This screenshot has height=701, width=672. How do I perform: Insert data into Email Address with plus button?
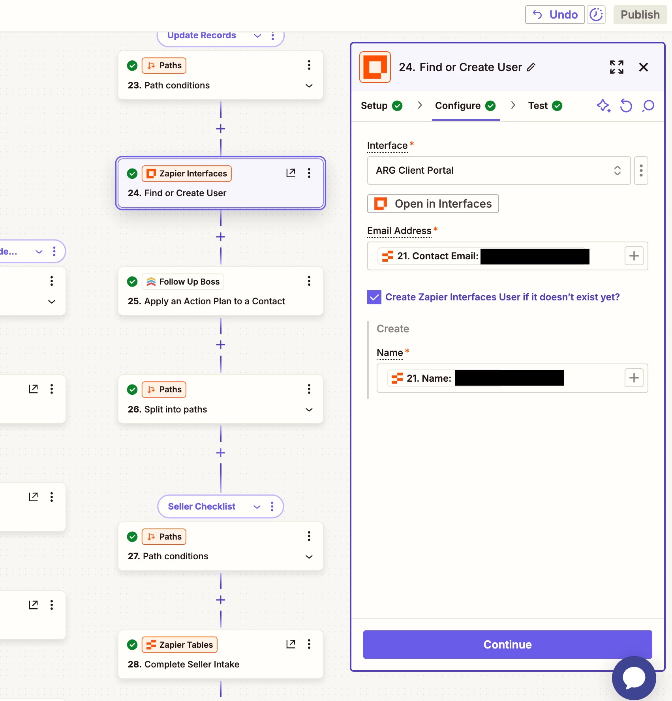click(634, 256)
